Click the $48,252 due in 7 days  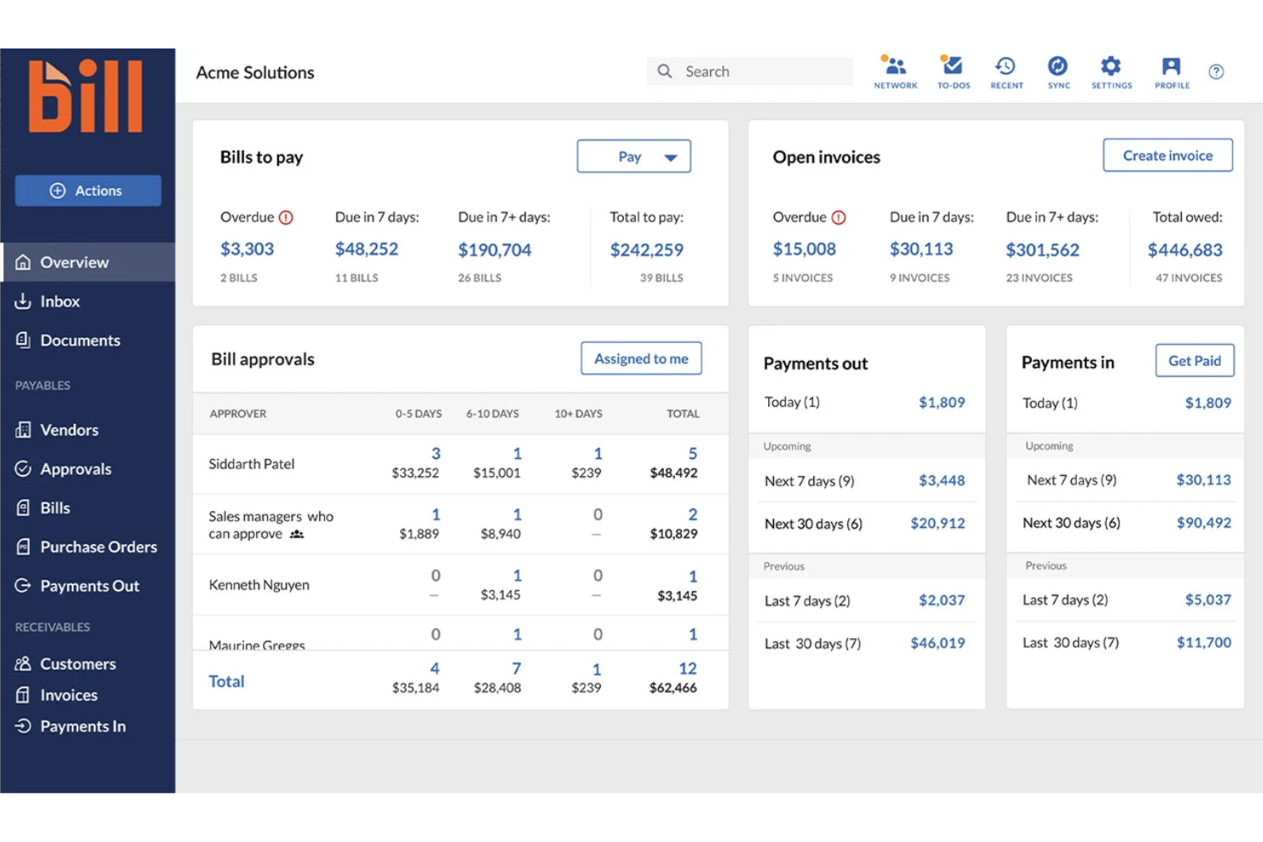[x=367, y=249]
